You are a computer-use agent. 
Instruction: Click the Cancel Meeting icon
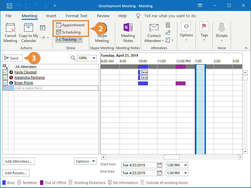click(10, 28)
